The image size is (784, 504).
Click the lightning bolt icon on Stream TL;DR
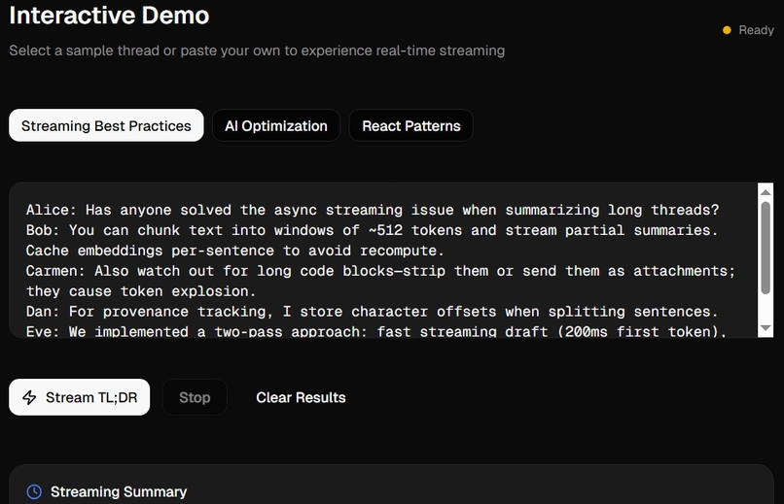[x=29, y=397]
